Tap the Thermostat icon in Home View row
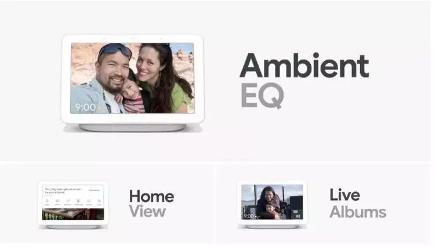Image resolution: width=435 pixels, height=247 pixels. [x=78, y=201]
